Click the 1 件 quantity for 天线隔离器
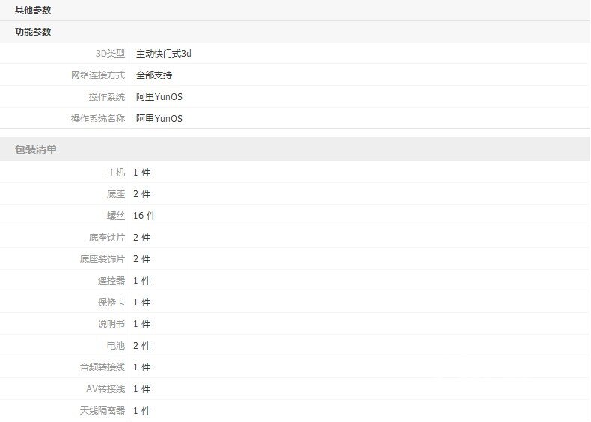Screen dimensions: 591x422 [141, 410]
